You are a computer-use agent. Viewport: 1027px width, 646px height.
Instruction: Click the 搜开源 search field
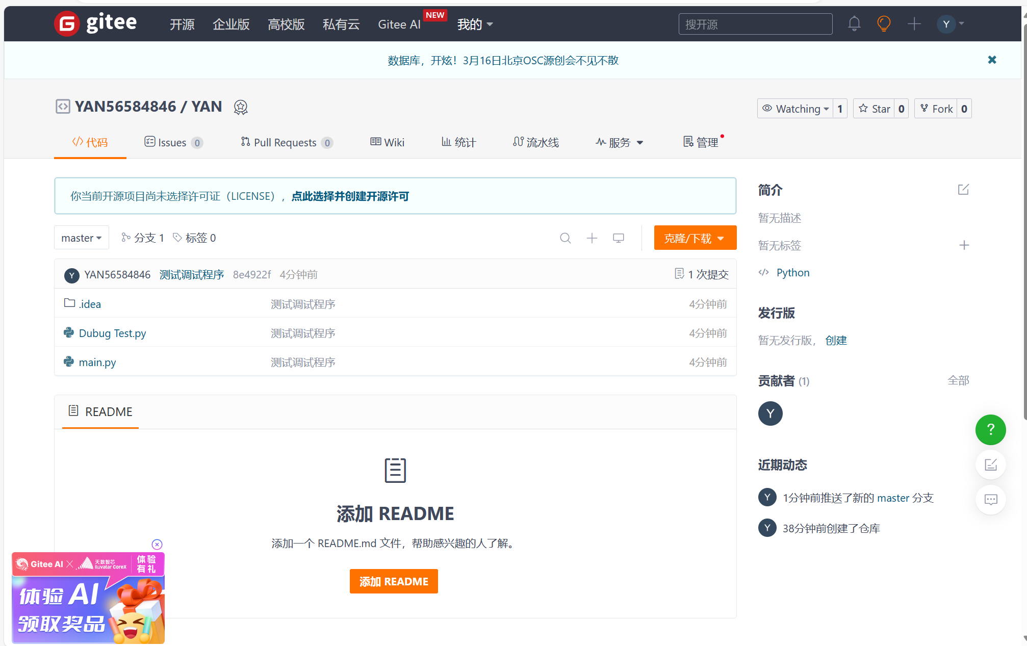pyautogui.click(x=755, y=24)
